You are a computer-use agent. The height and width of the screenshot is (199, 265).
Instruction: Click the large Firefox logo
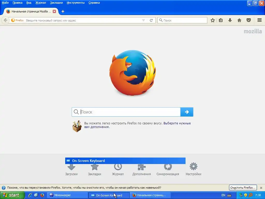(132, 73)
